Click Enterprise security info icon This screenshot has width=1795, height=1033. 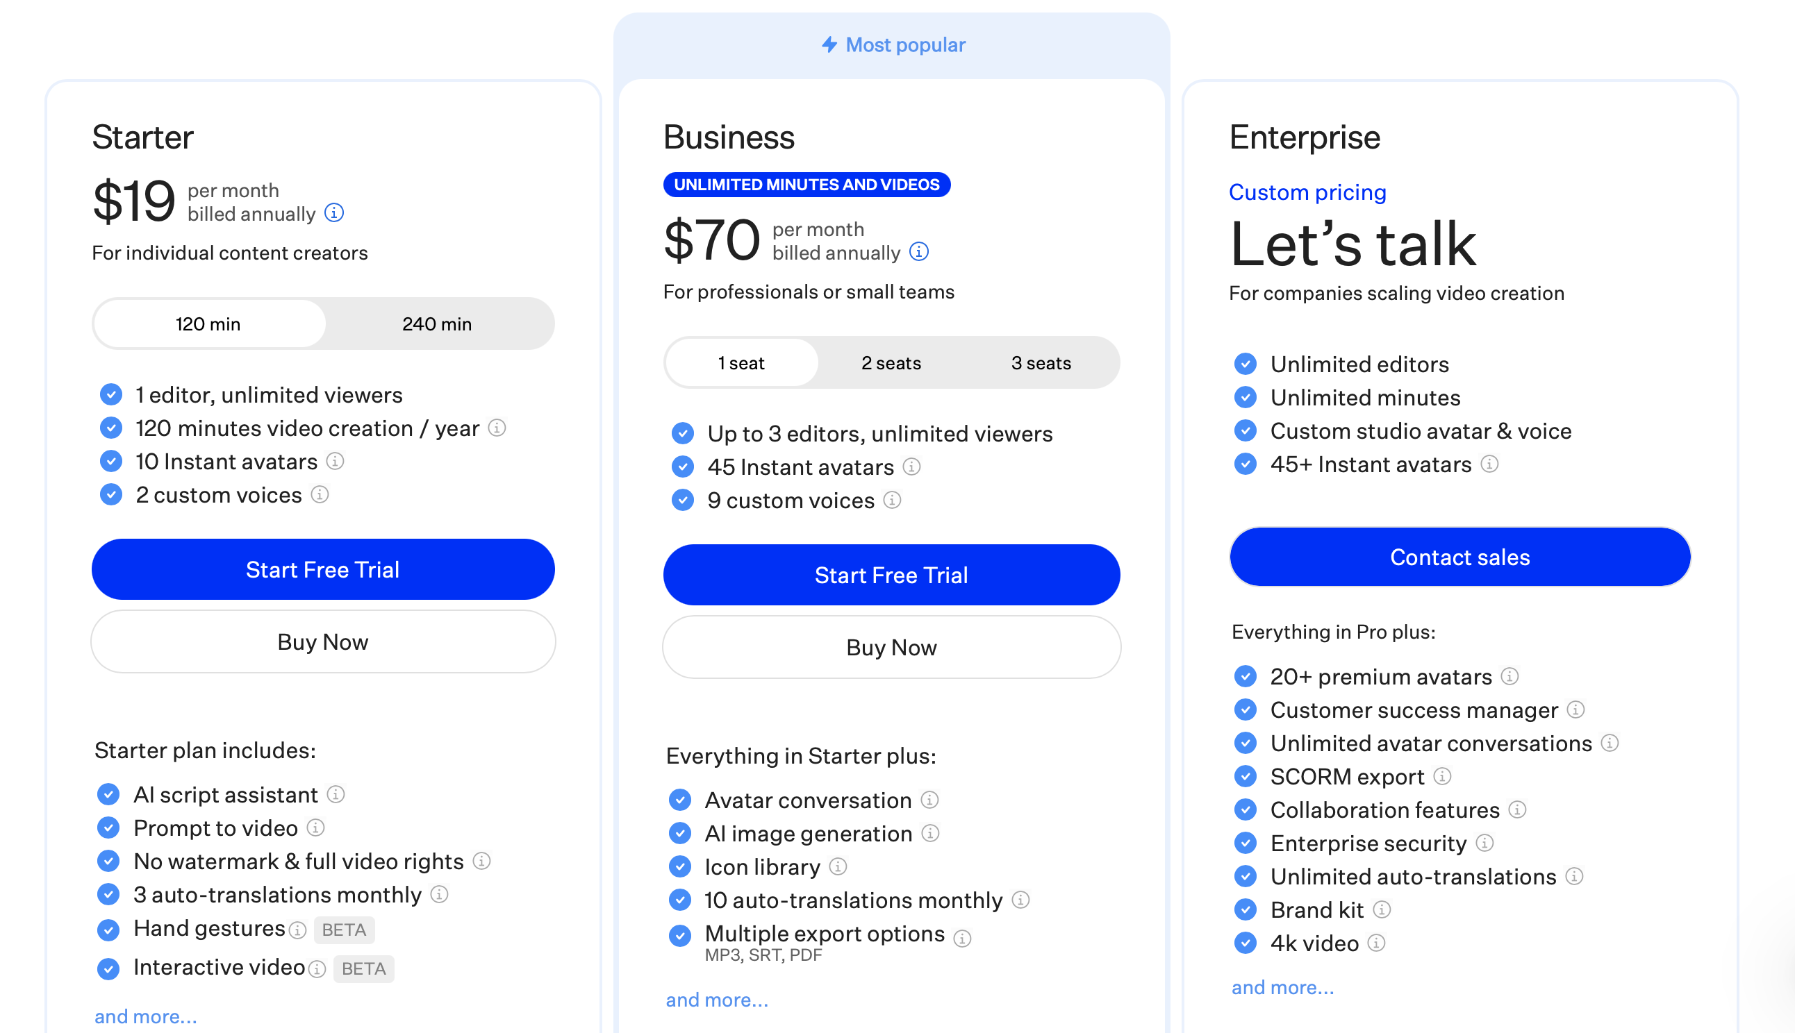tap(1484, 843)
